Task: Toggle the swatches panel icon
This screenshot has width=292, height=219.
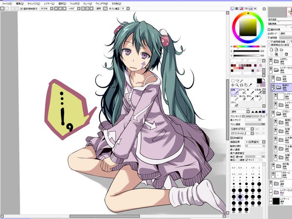Action: point(251,9)
